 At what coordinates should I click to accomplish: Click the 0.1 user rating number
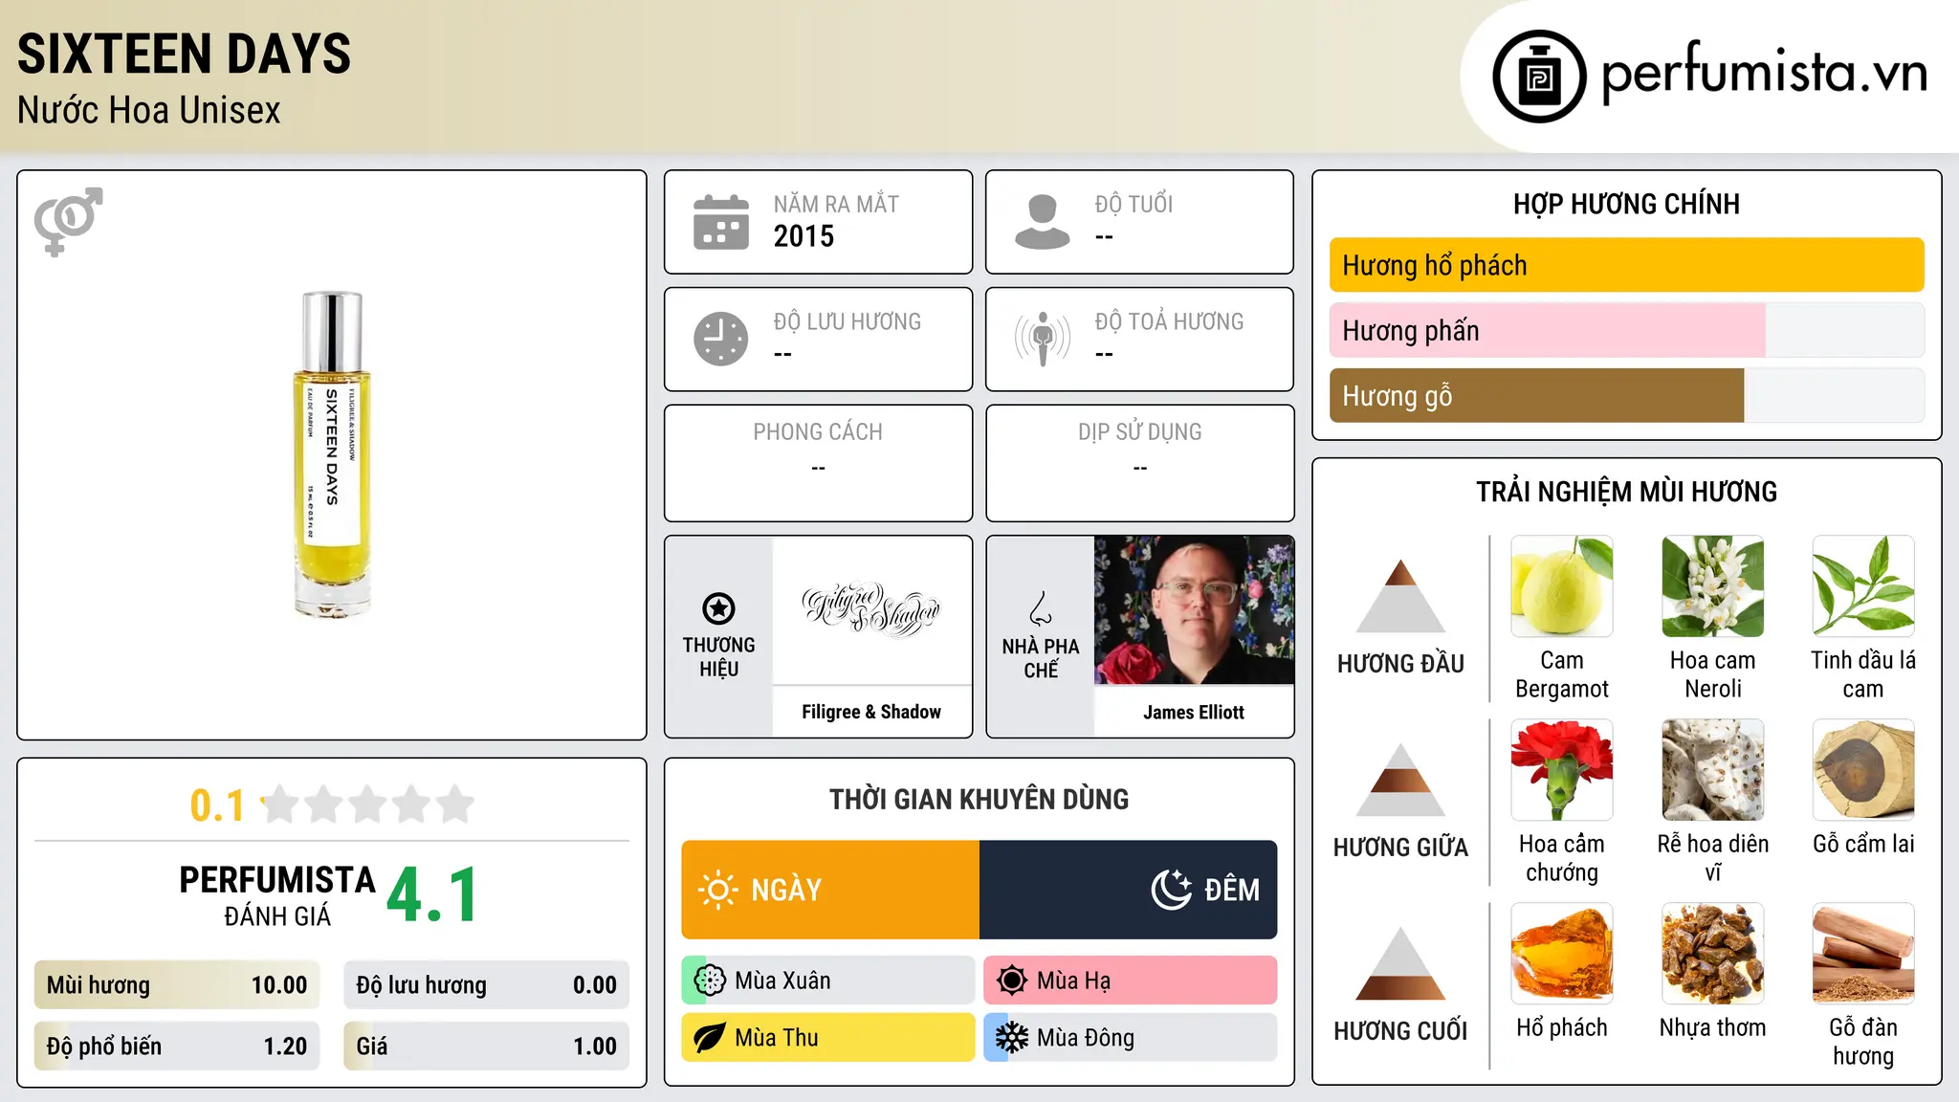click(217, 805)
